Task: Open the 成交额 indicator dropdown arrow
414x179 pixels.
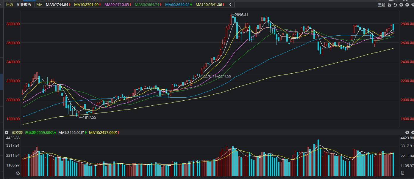Action: (x=7, y=133)
